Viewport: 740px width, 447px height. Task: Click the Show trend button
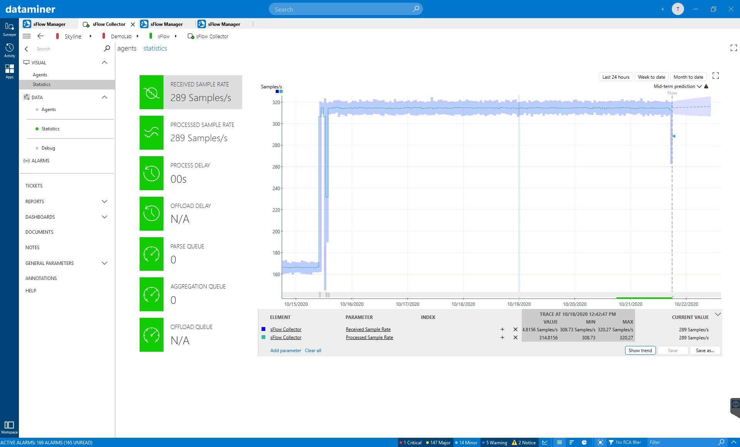coord(640,351)
